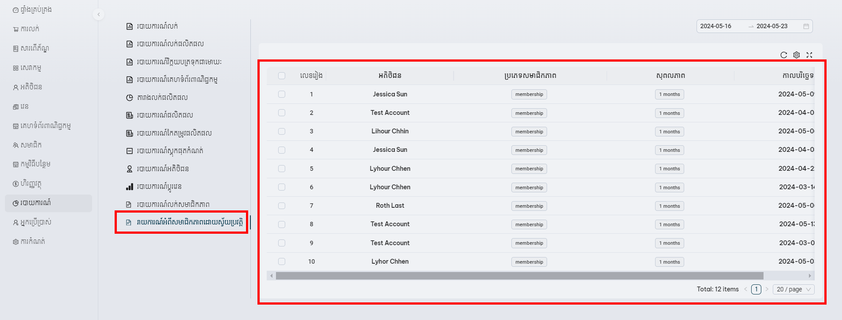The image size is (842, 320).
Task: Open table settings gear icon
Action: coord(796,55)
